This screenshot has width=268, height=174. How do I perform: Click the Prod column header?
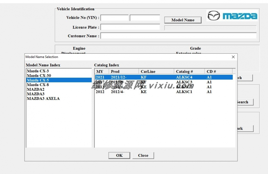pyautogui.click(x=124, y=71)
